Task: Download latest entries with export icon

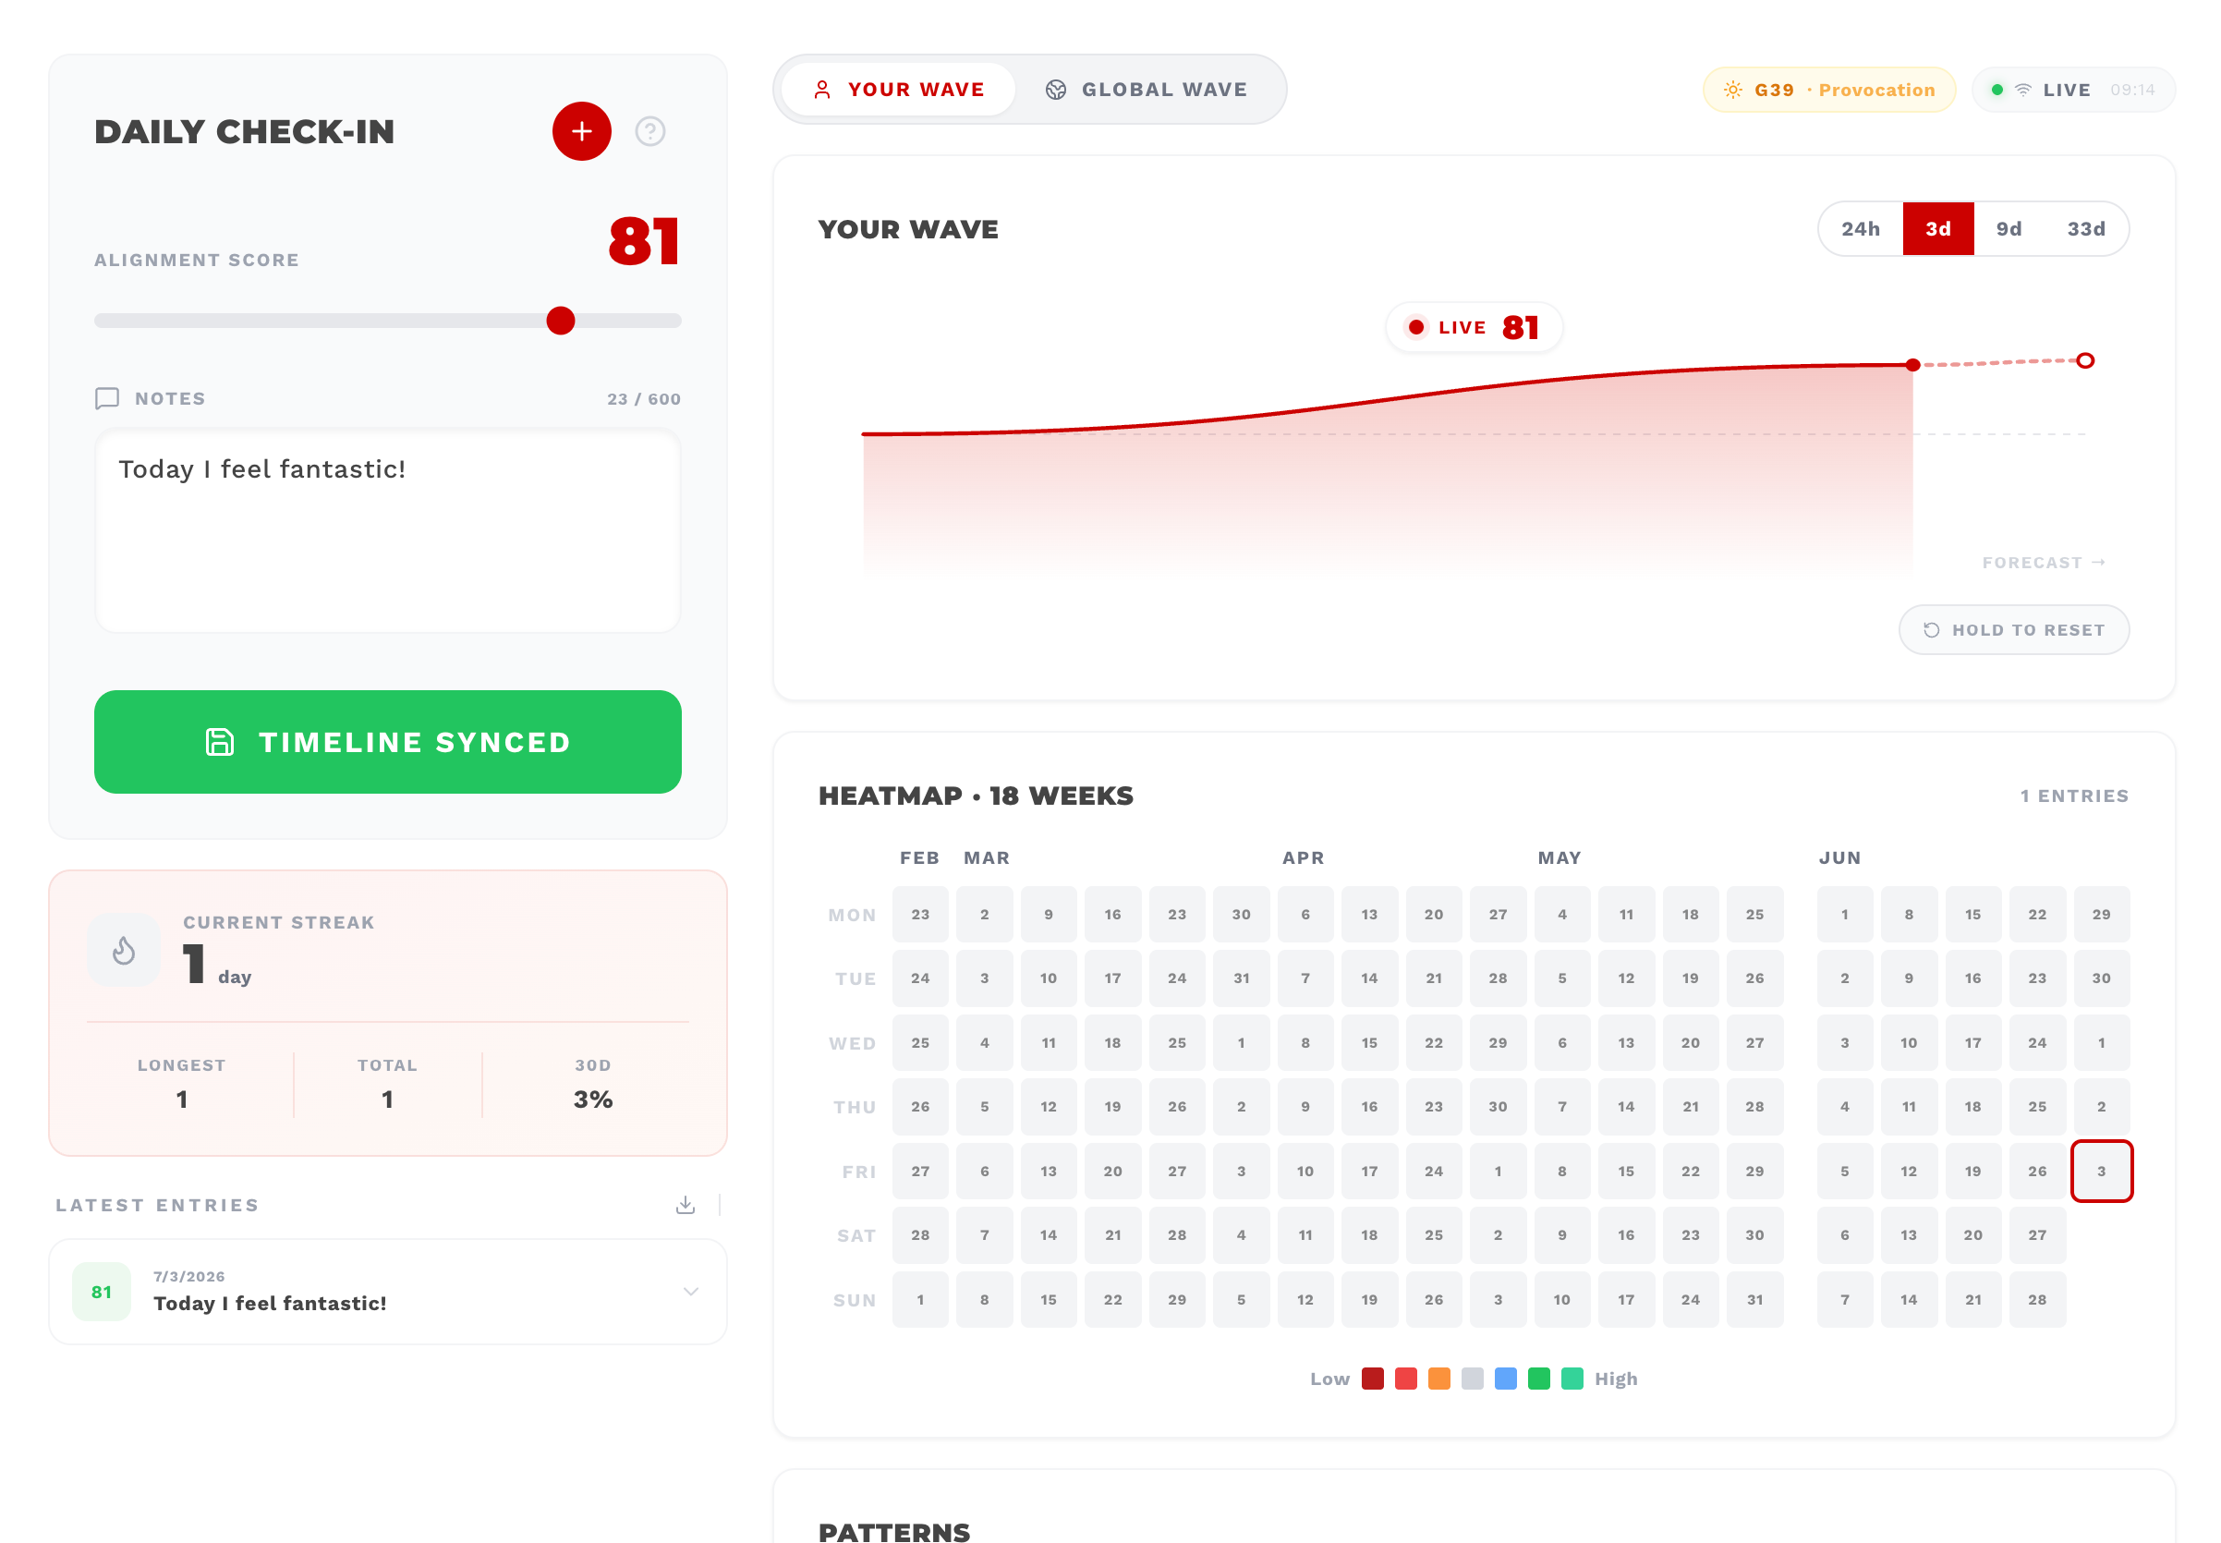Action: pos(686,1205)
